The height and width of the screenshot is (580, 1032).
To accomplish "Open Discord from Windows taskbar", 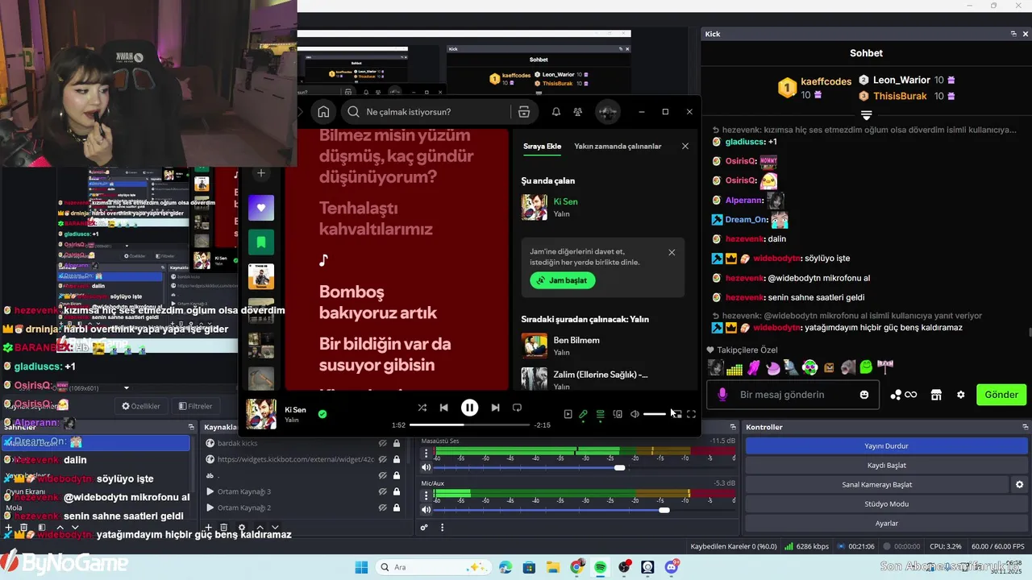I will pos(672,567).
